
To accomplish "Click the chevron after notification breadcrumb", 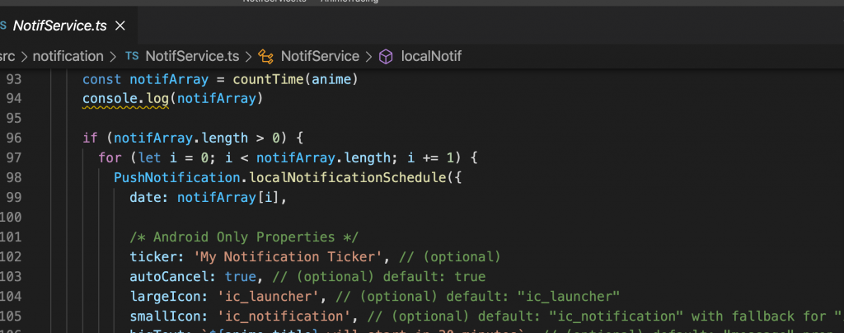I will click(113, 57).
